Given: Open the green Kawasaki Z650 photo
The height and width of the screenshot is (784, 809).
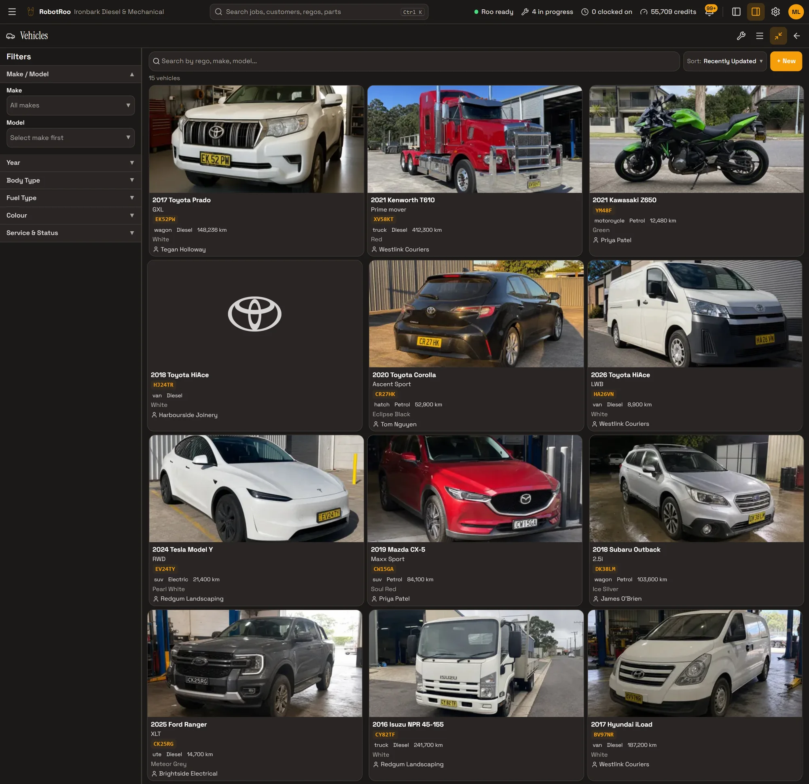Looking at the screenshot, I should (696, 139).
